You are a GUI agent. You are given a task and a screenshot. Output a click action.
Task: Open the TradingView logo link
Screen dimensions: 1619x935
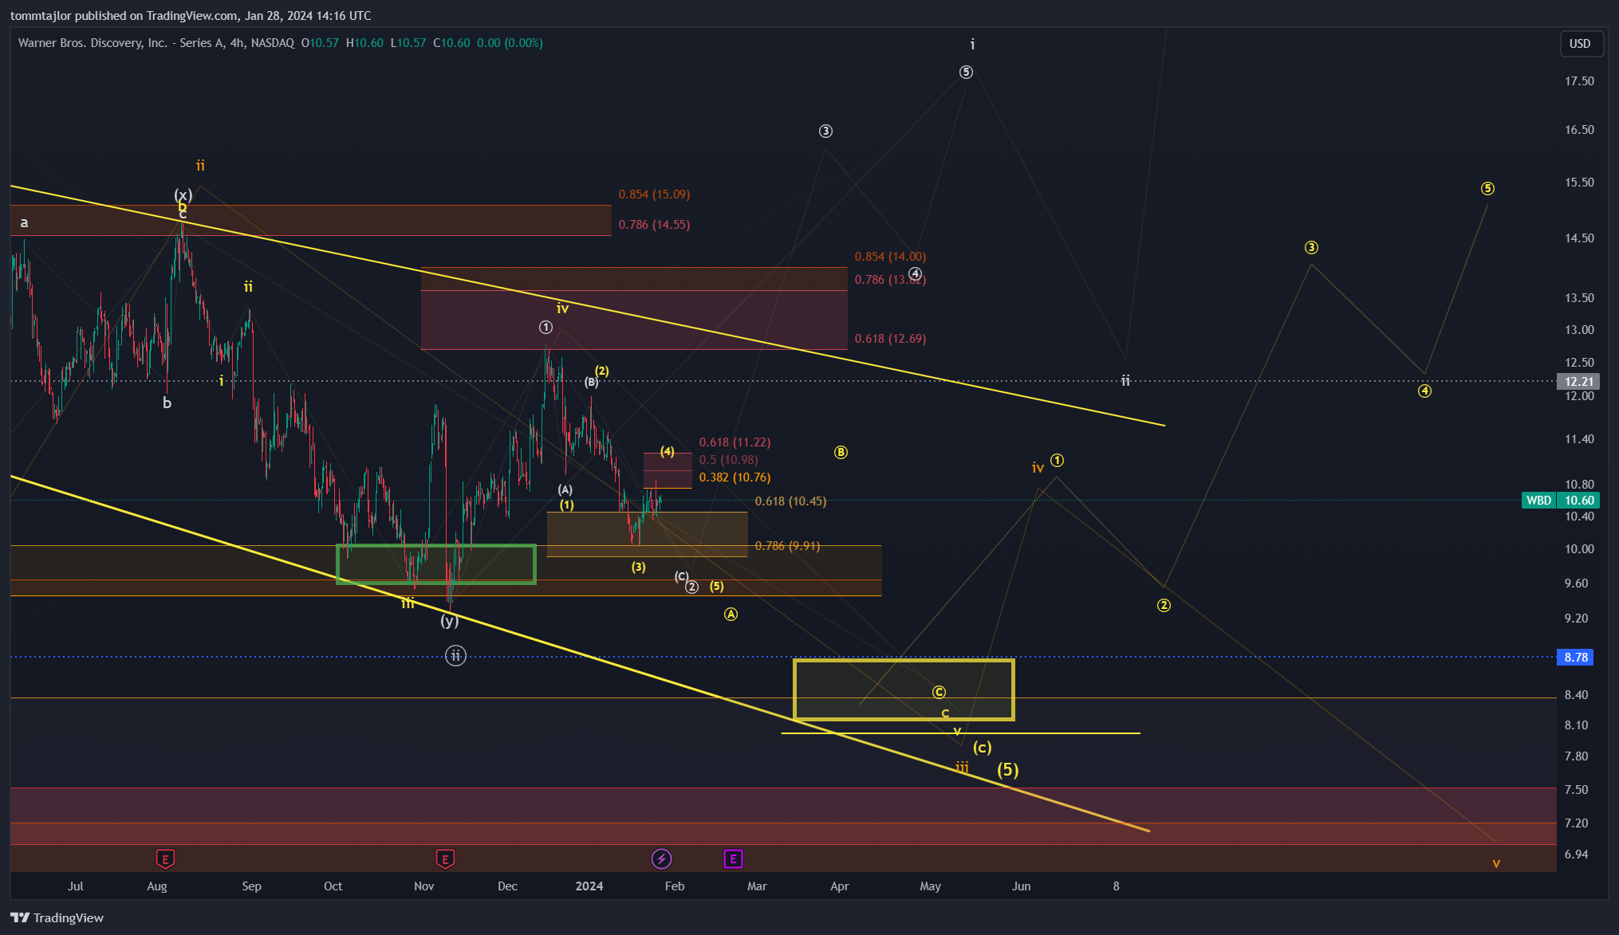(57, 917)
